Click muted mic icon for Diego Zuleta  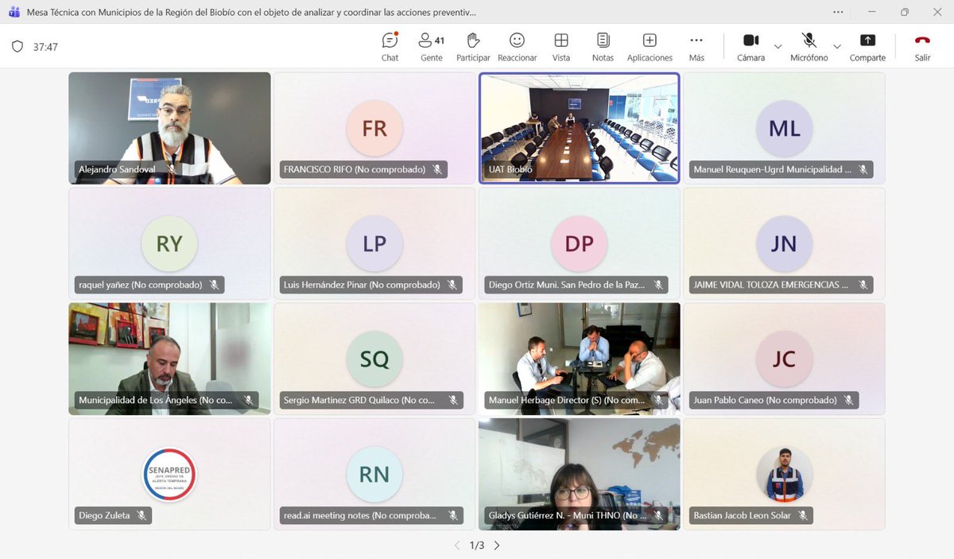point(142,515)
